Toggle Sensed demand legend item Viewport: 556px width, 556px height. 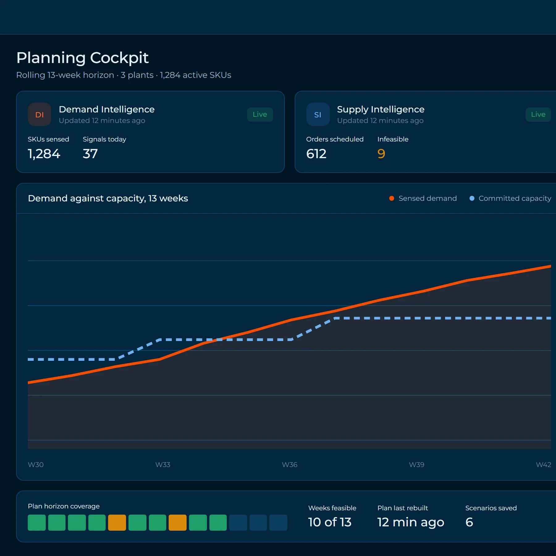point(423,198)
